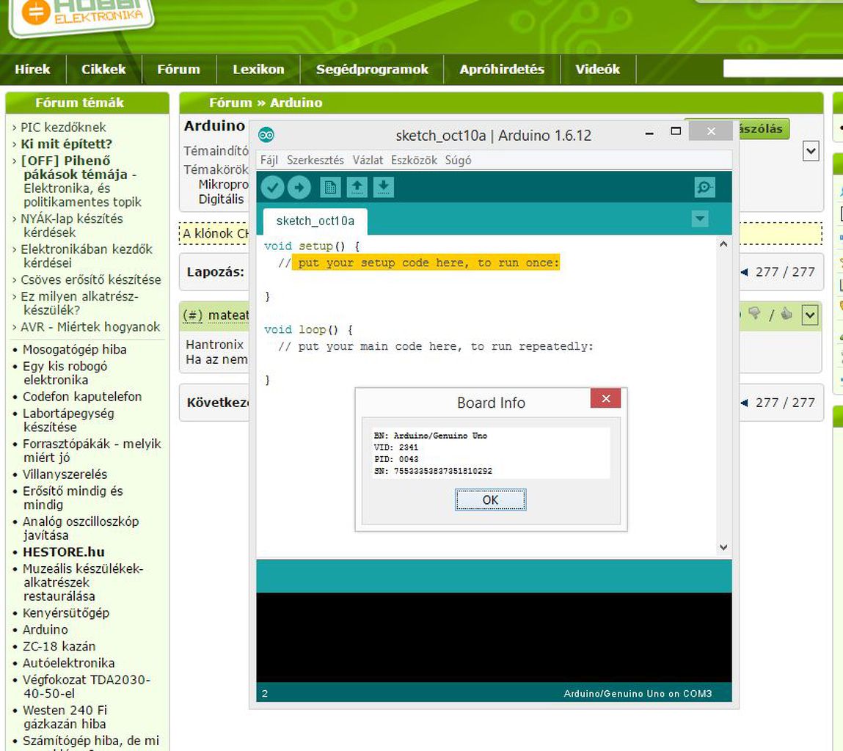
Task: Click the Verify checkmark icon
Action: pyautogui.click(x=273, y=188)
